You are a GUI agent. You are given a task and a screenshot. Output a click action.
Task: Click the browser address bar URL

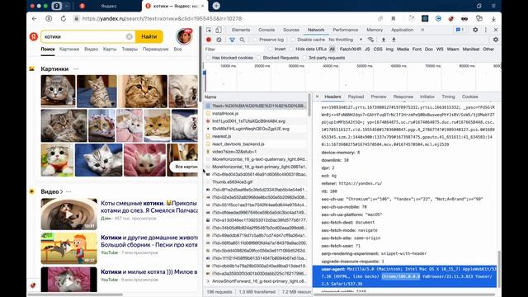[162, 18]
